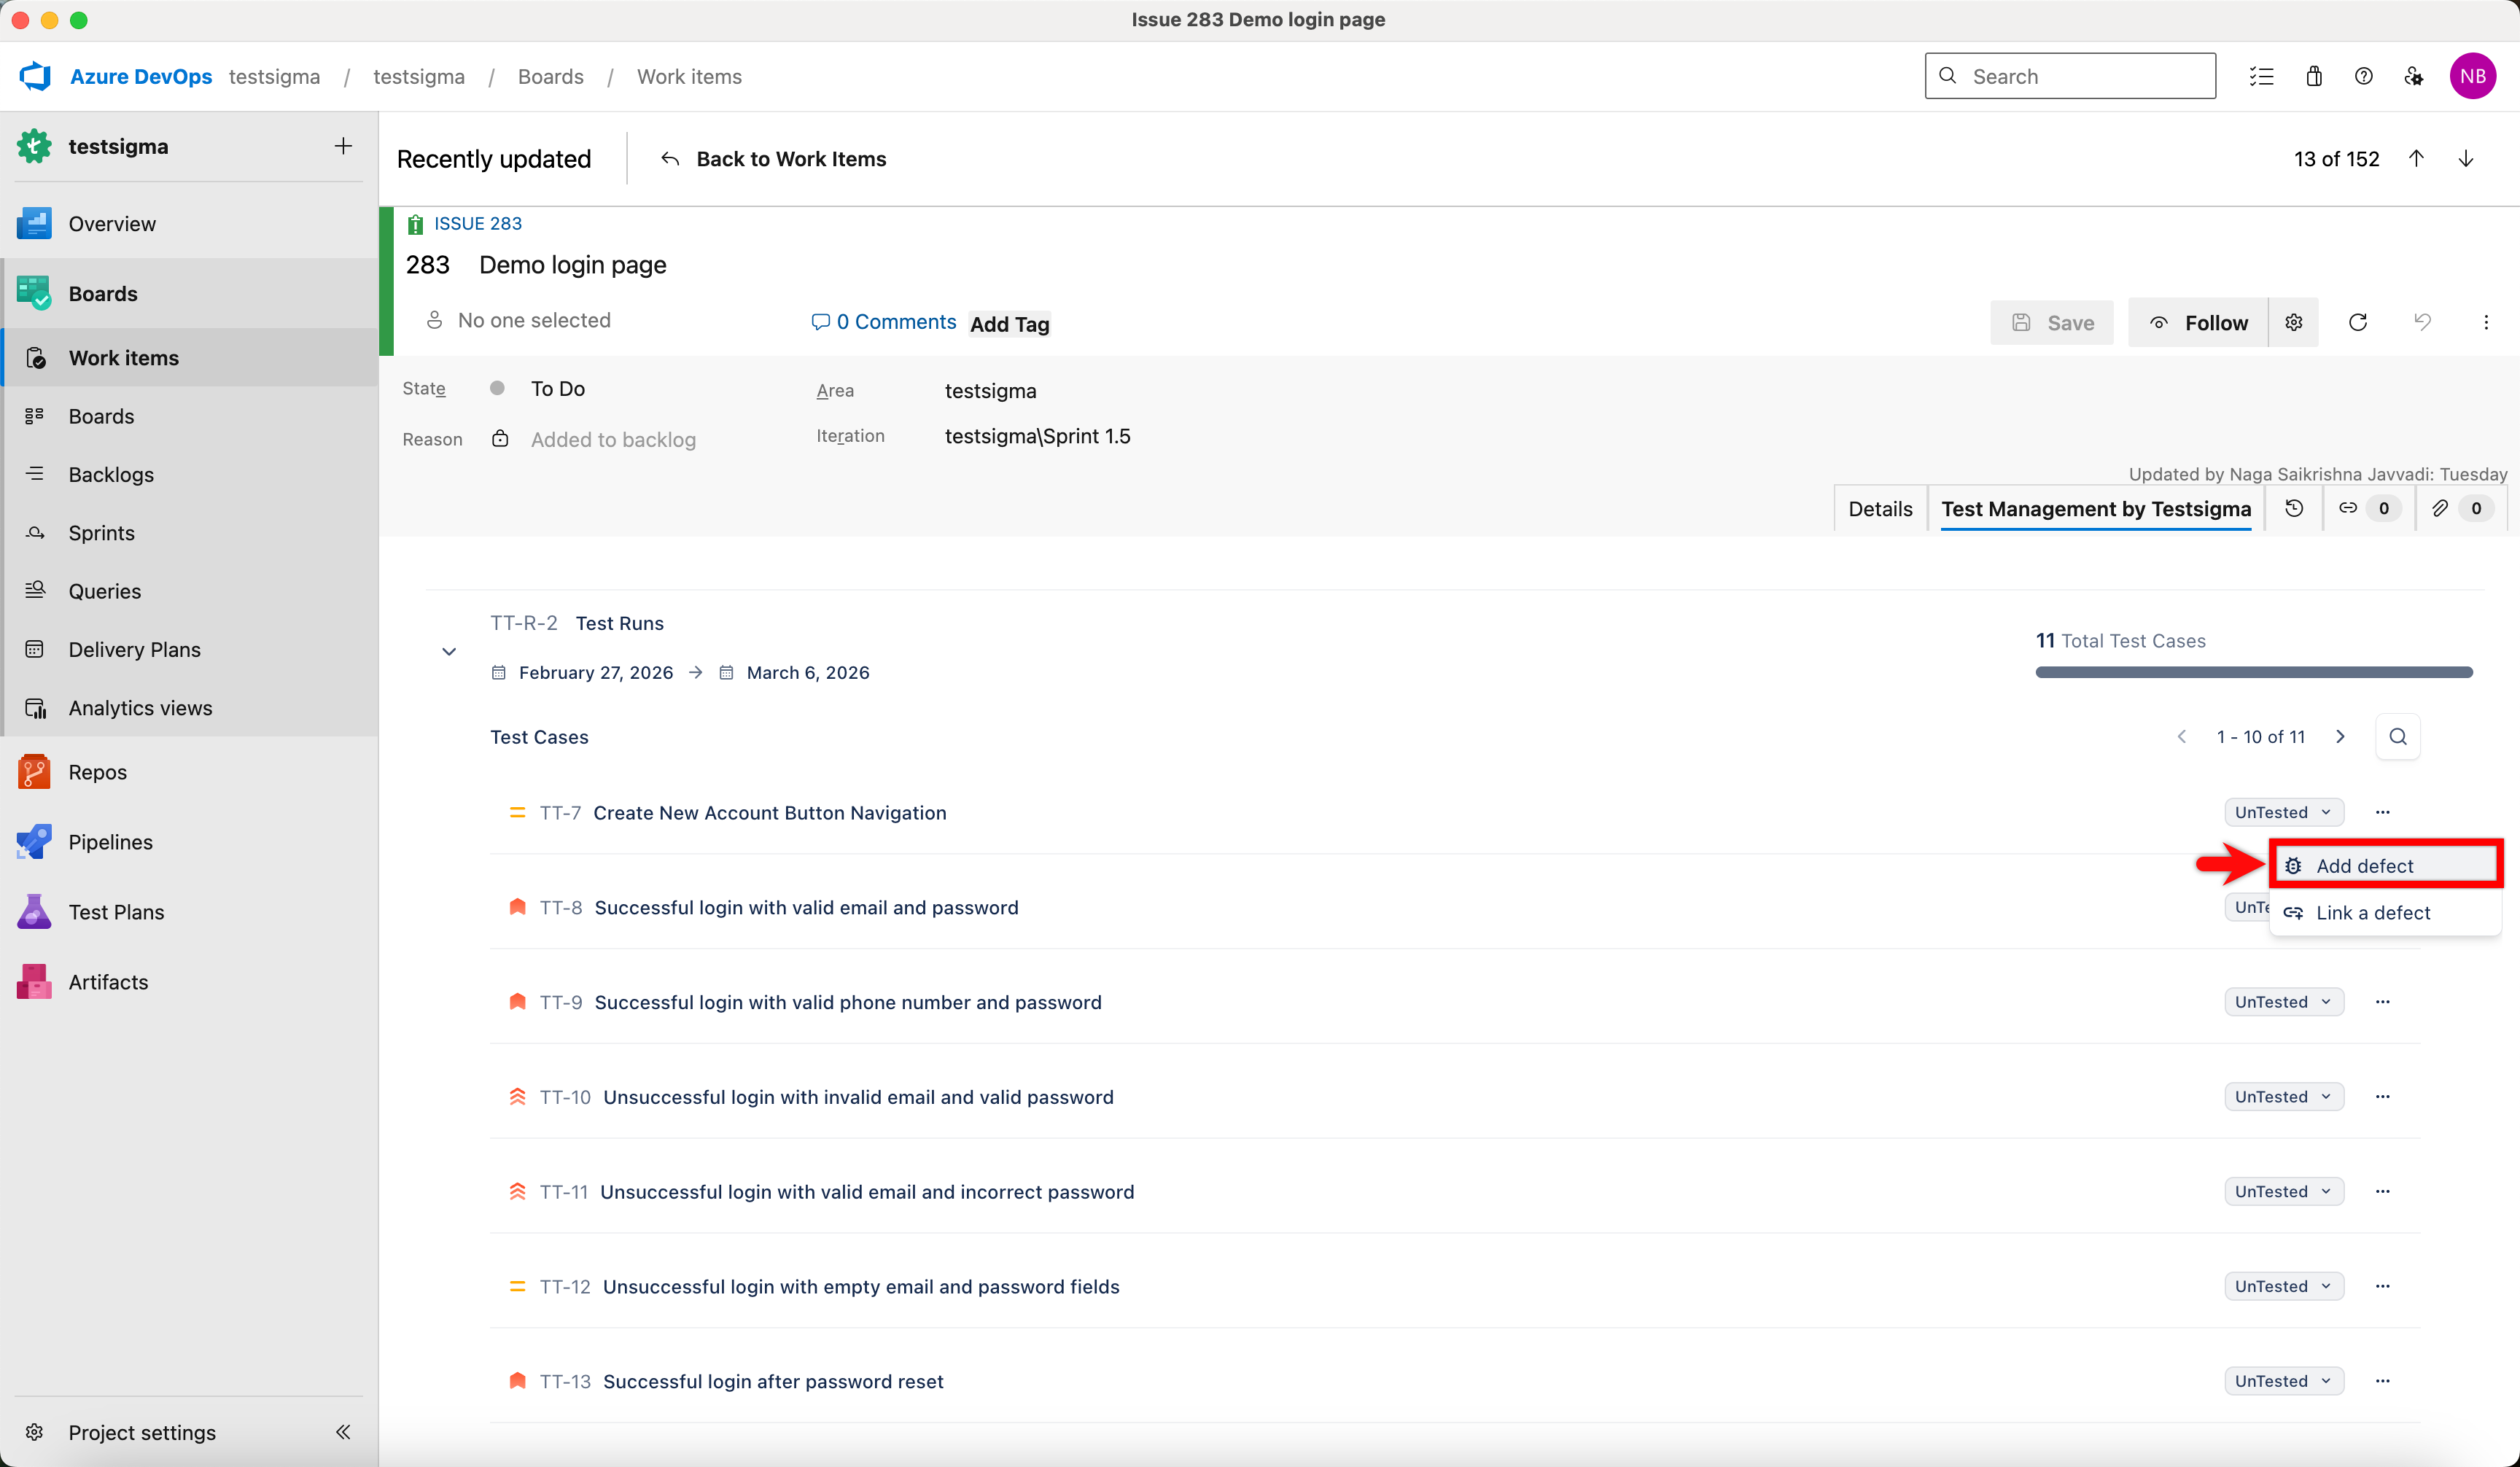Open ISSUE 283 link
The height and width of the screenshot is (1467, 2520).
click(478, 223)
